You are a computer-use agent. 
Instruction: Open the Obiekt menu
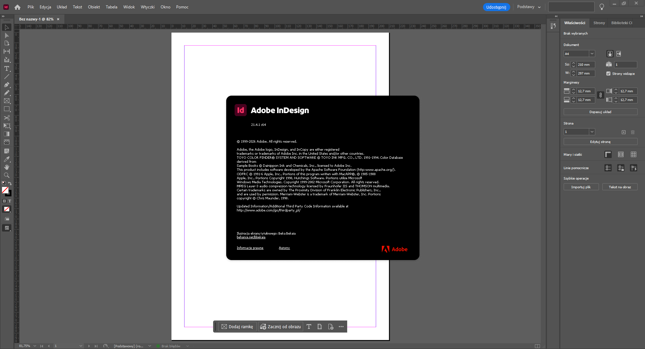pyautogui.click(x=94, y=7)
